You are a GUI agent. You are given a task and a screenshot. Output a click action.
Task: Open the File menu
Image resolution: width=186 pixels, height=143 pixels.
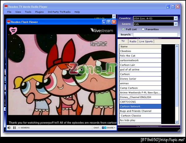pos(9,12)
